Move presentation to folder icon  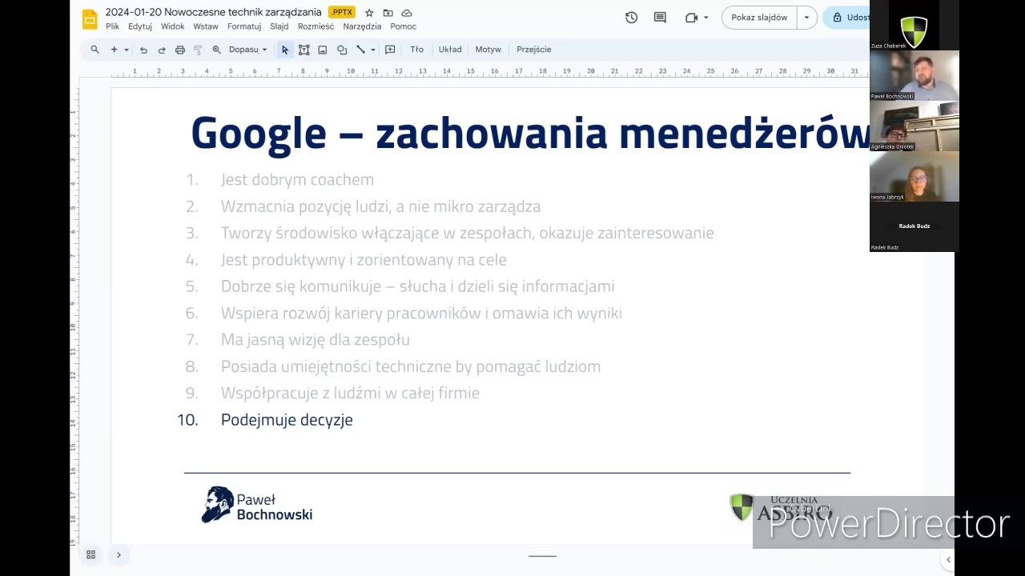(388, 13)
